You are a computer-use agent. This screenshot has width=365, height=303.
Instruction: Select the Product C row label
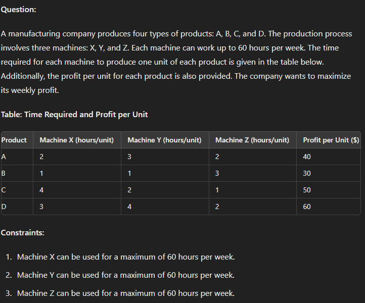(x=4, y=190)
